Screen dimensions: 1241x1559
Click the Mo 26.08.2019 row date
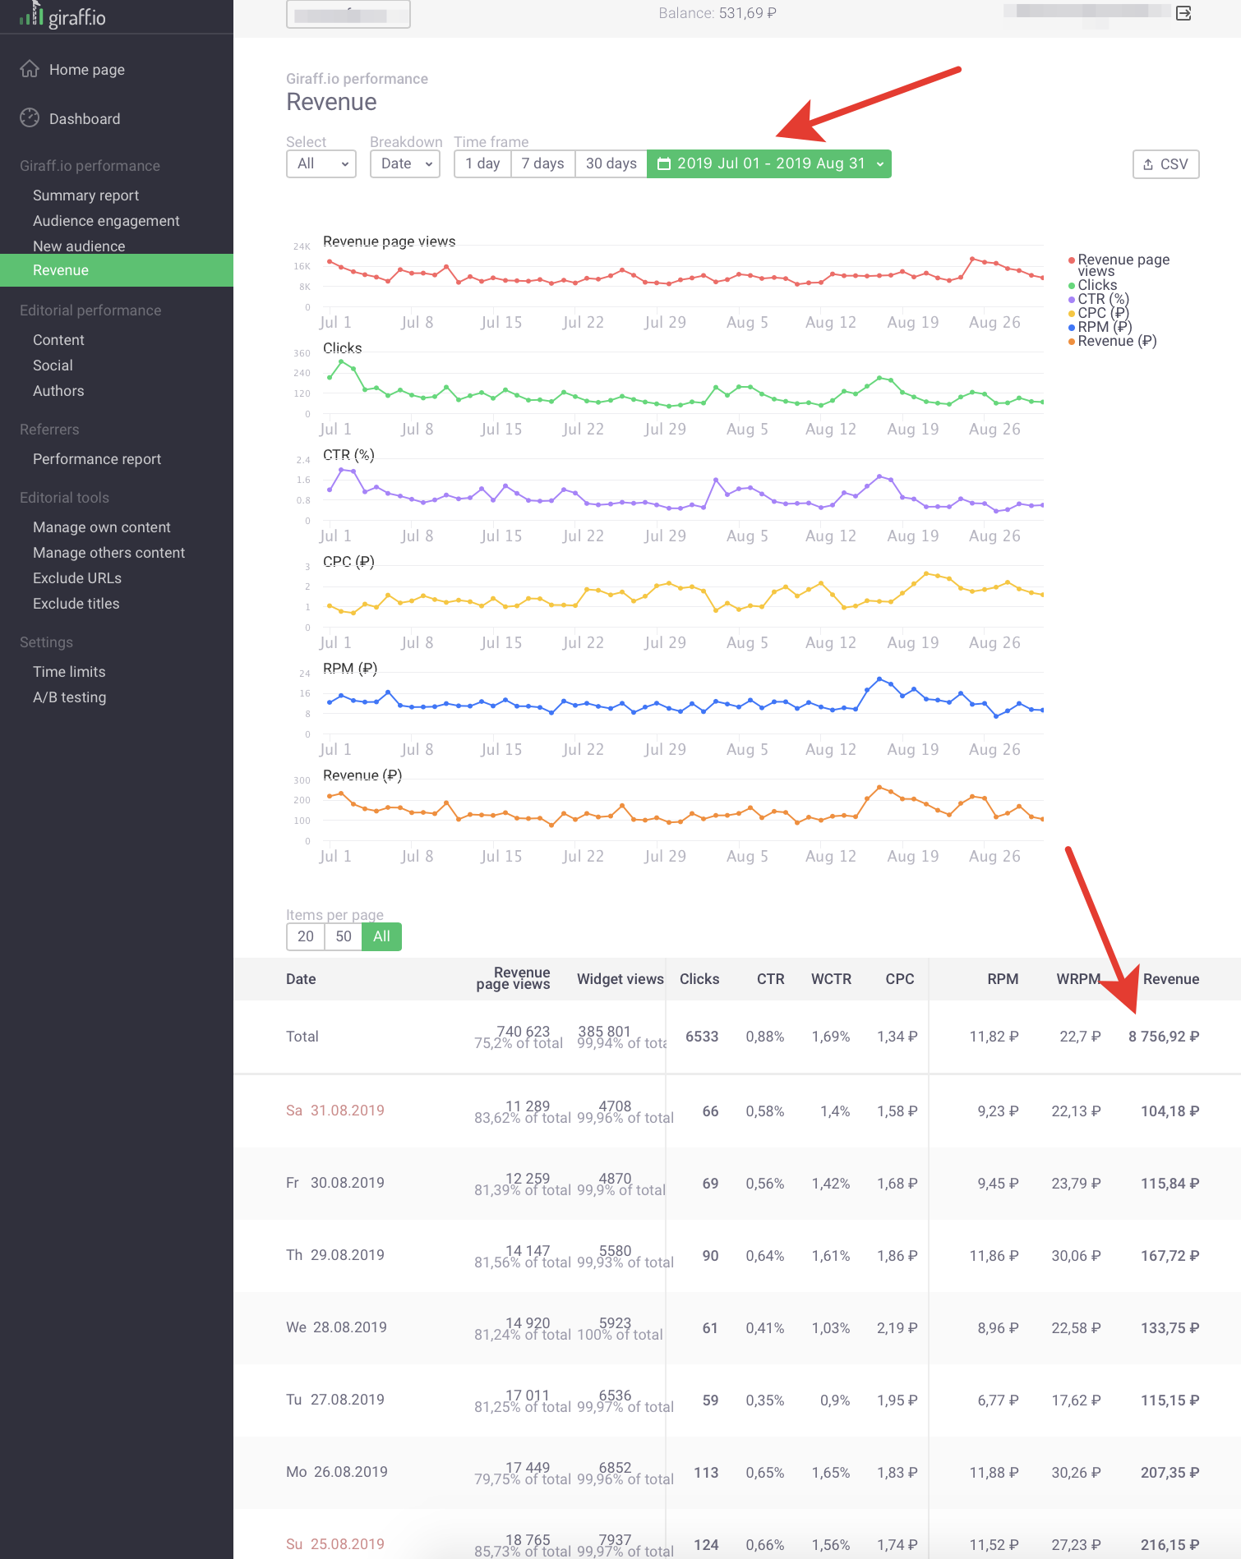337,1472
